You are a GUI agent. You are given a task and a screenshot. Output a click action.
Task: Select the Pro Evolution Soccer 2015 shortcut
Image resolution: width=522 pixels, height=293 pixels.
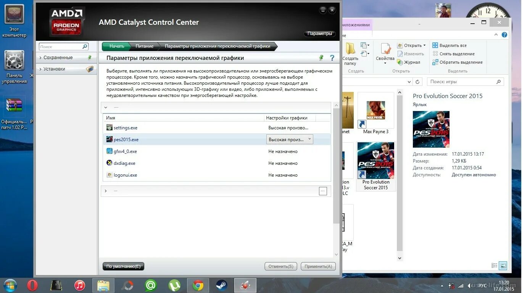(x=376, y=166)
